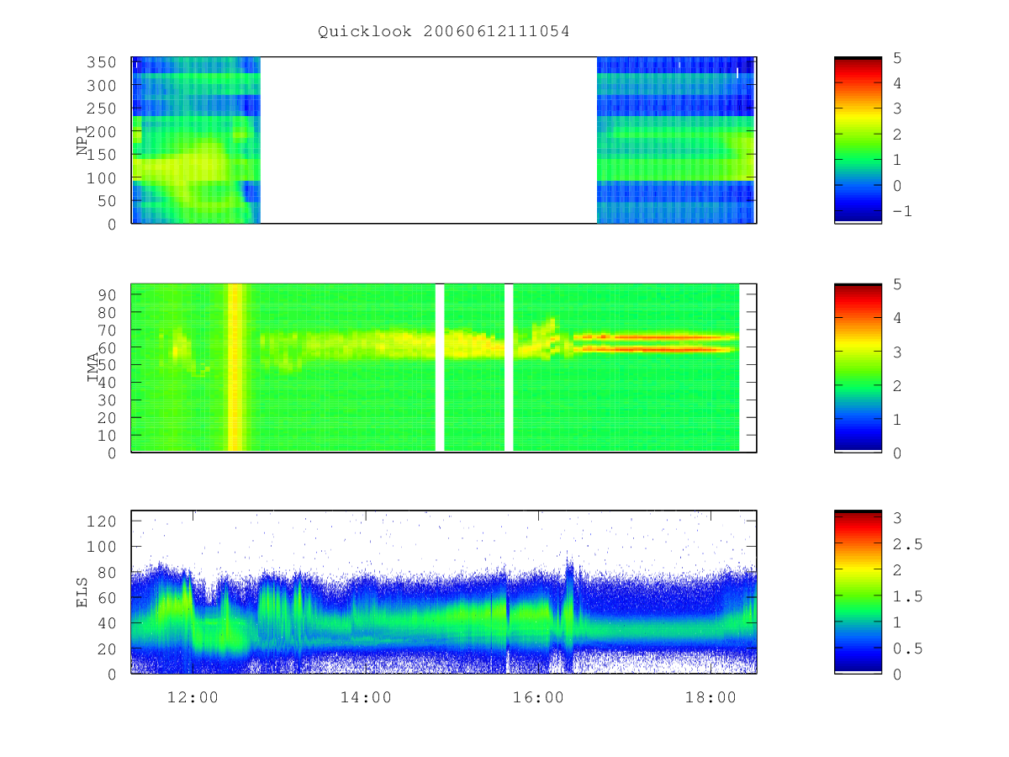This screenshot has height=757, width=1009.
Task: Click the 12:00 time axis tick label
Action: (194, 698)
